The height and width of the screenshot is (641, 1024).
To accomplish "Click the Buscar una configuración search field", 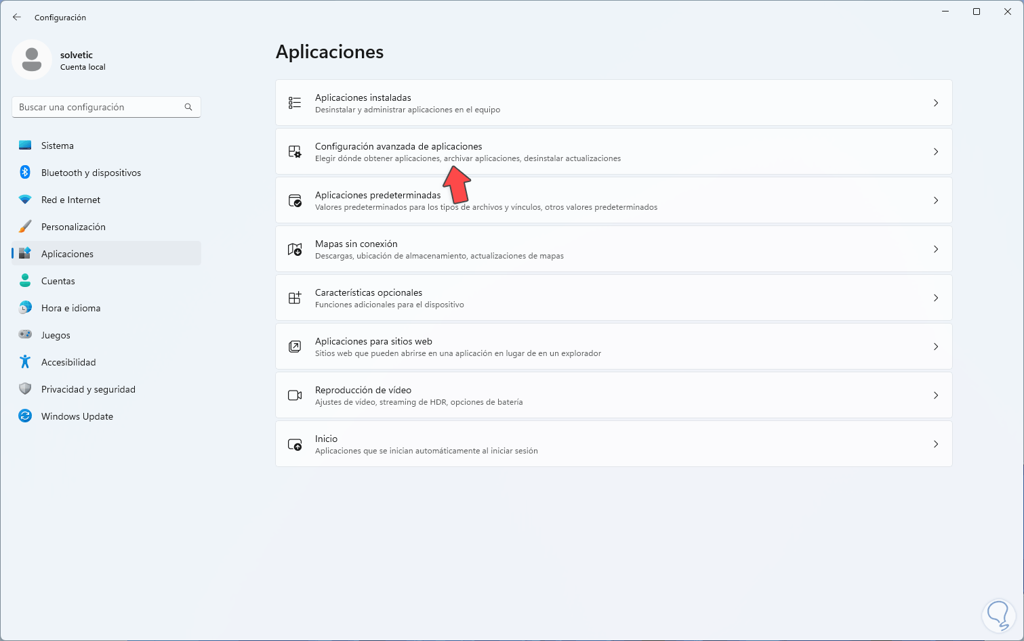I will coord(98,107).
